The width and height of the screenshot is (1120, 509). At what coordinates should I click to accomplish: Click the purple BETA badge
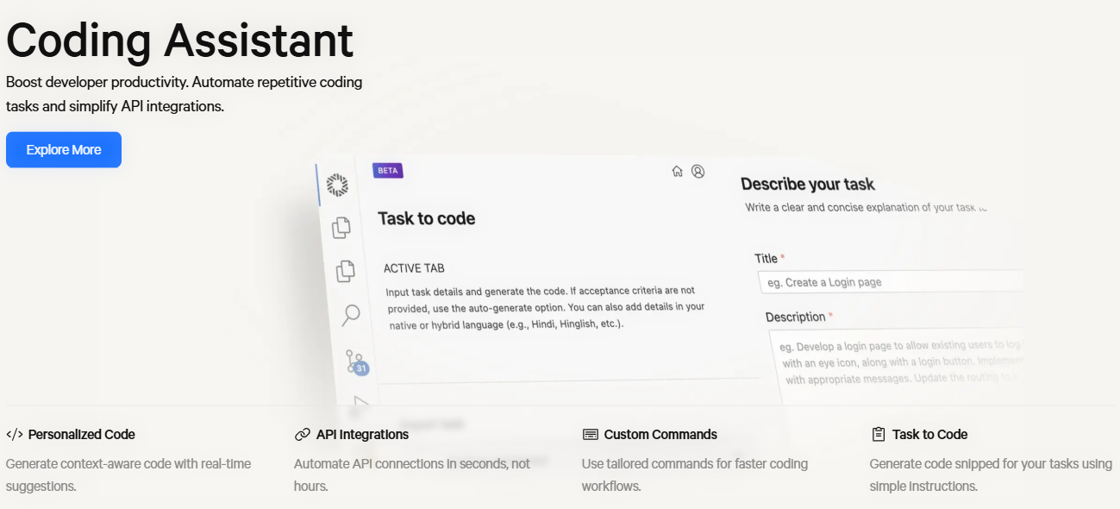click(388, 171)
